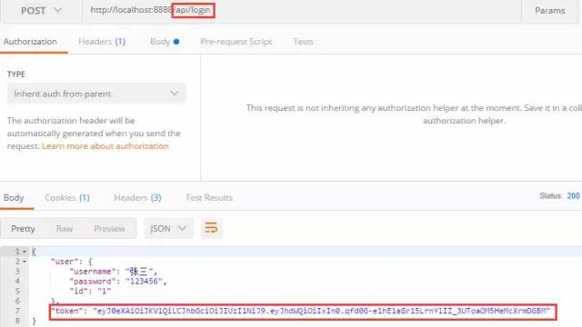Collapse the JSON root object on line 1
Screen dimensions: 582x327
[25, 252]
